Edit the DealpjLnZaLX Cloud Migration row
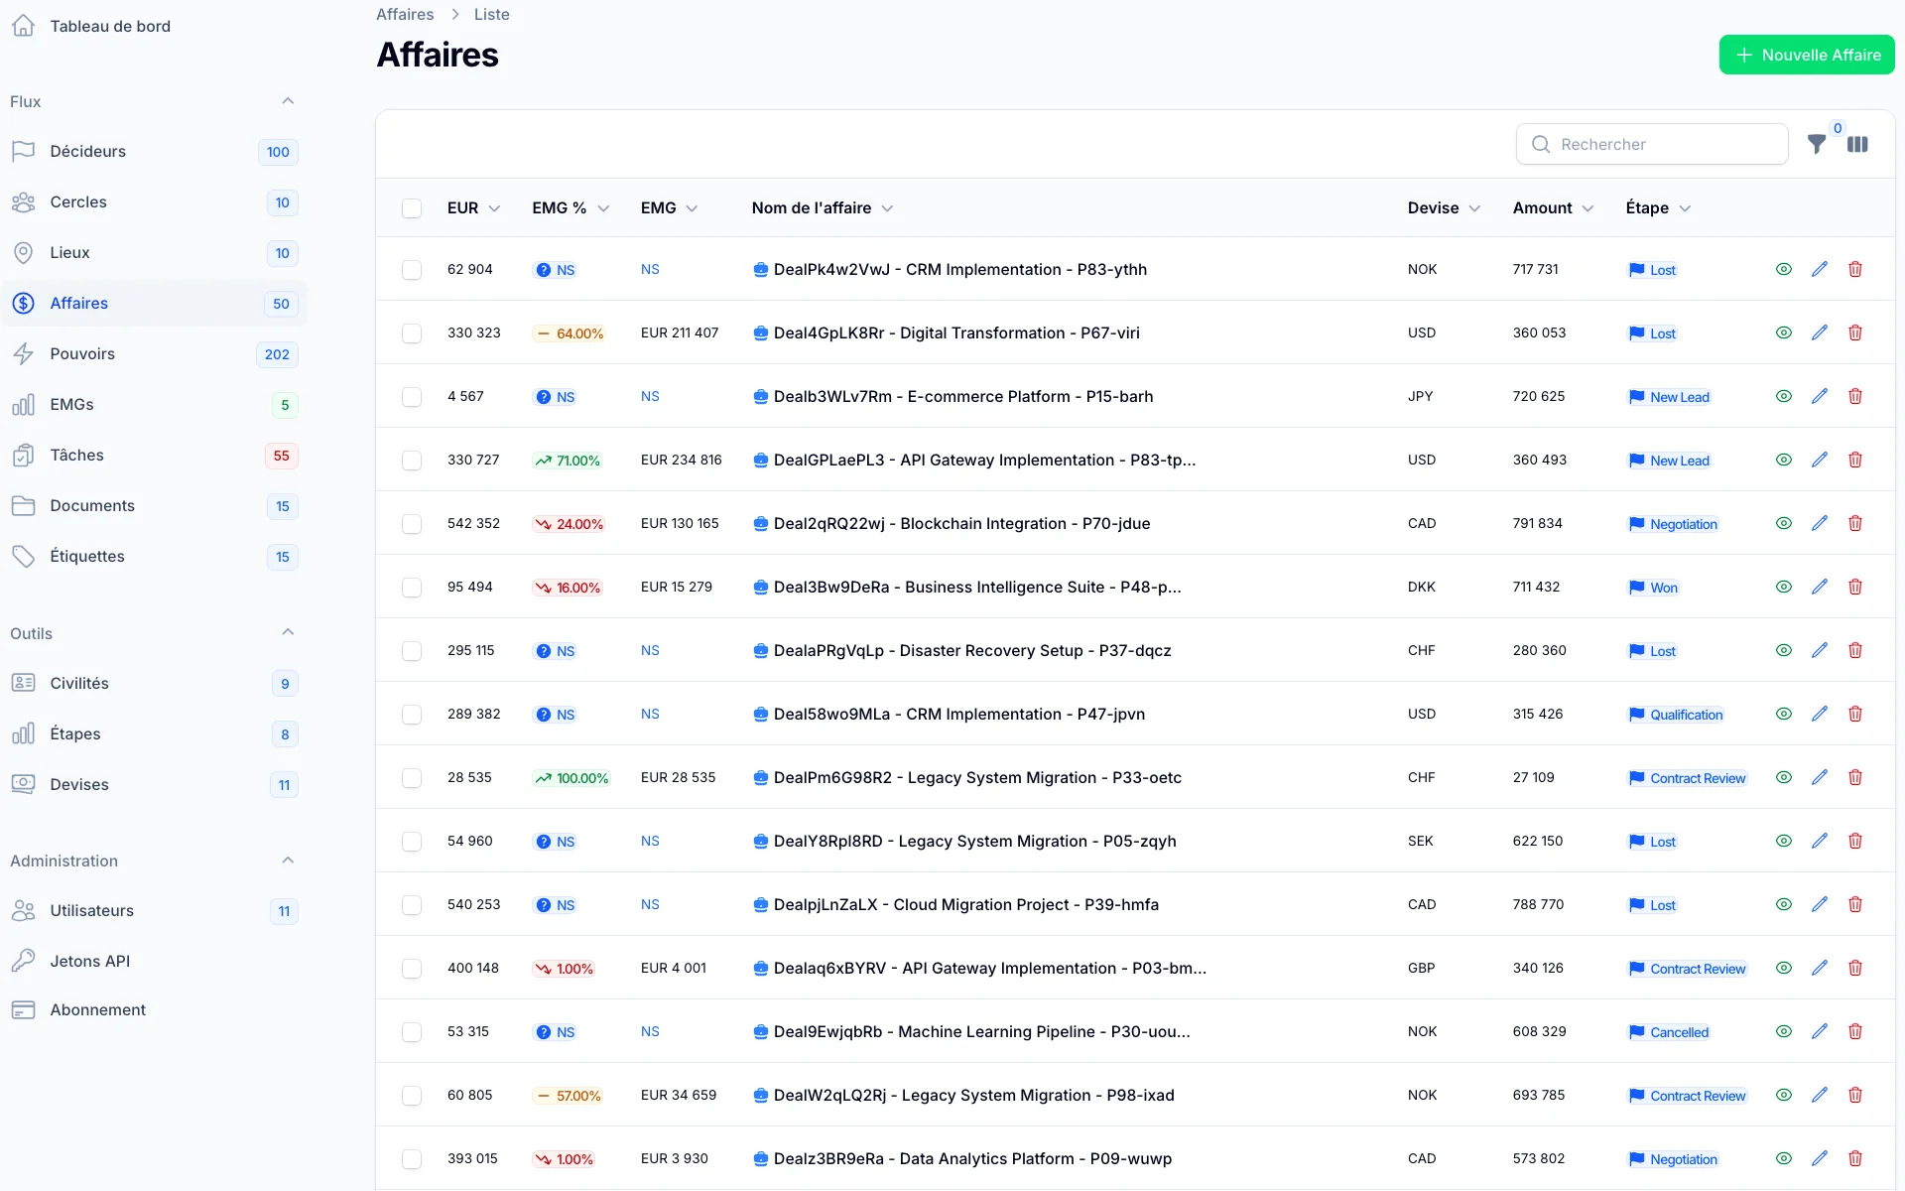This screenshot has width=1905, height=1191. point(1819,904)
